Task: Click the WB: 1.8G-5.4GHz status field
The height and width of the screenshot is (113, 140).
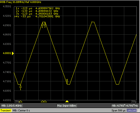Action: pyautogui.click(x=11, y=105)
